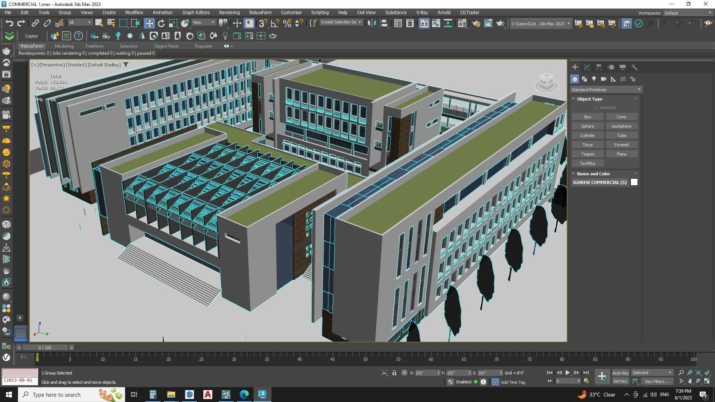Click the Select and Place tool
The width and height of the screenshot is (715, 402).
click(x=185, y=23)
